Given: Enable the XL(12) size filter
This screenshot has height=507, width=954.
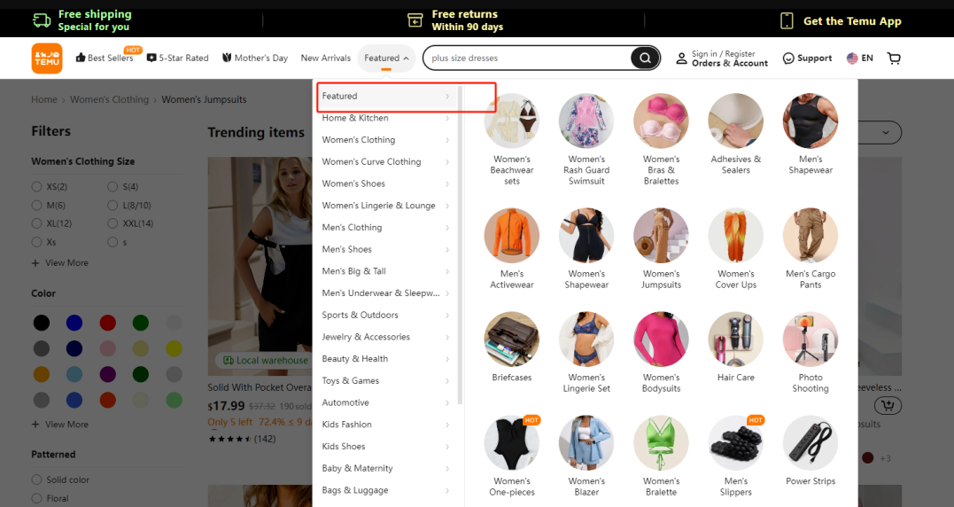Looking at the screenshot, I should (x=36, y=223).
